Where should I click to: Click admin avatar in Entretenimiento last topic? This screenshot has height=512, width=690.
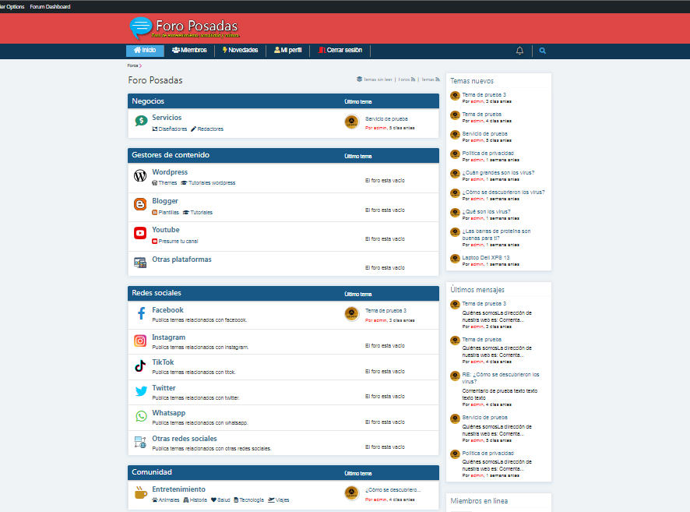[x=351, y=493]
